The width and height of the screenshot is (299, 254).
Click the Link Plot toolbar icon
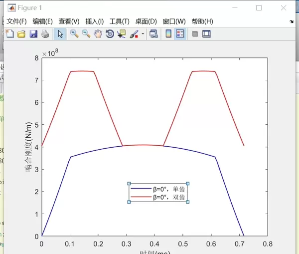[154, 34]
